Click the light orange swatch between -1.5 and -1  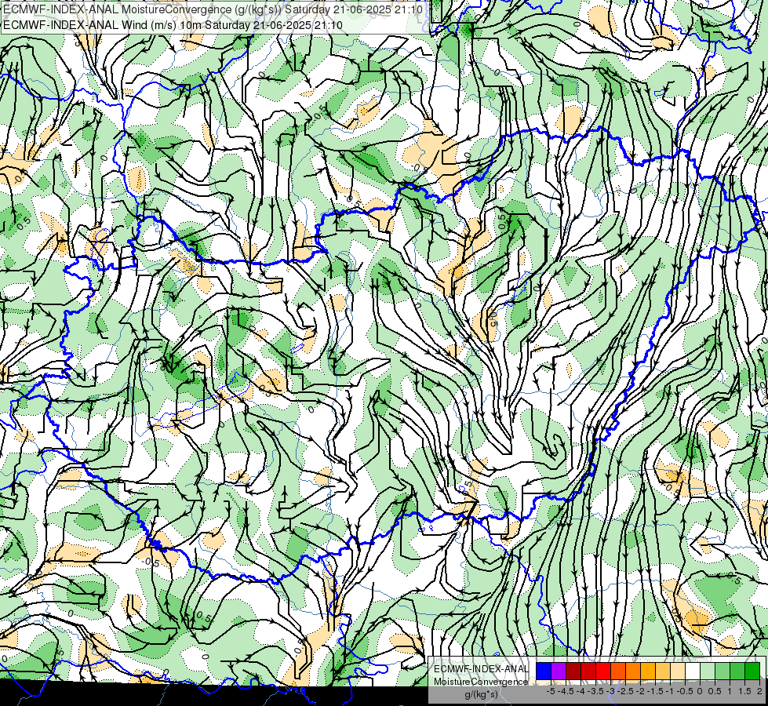(x=663, y=671)
